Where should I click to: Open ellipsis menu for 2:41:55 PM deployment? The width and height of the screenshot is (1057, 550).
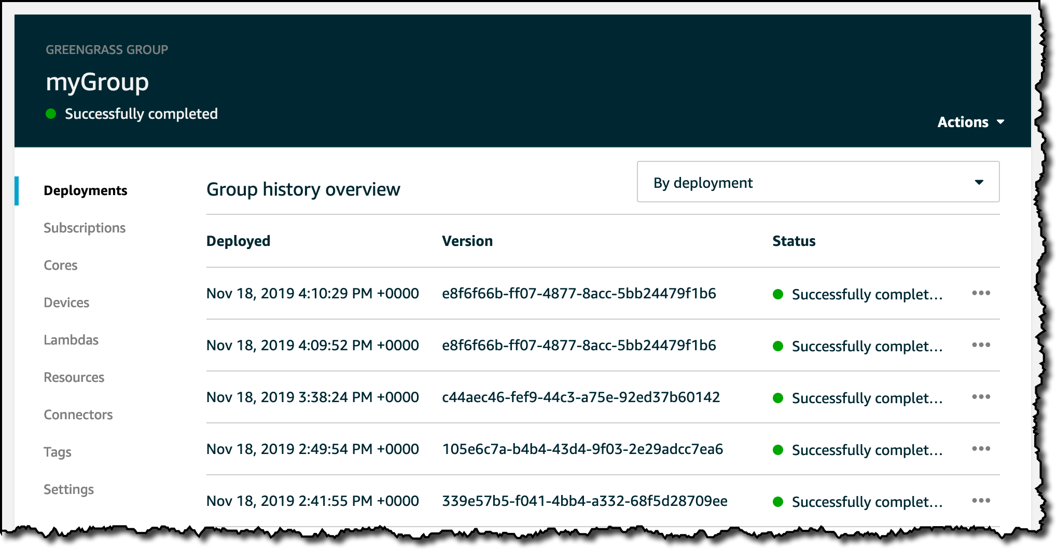981,501
